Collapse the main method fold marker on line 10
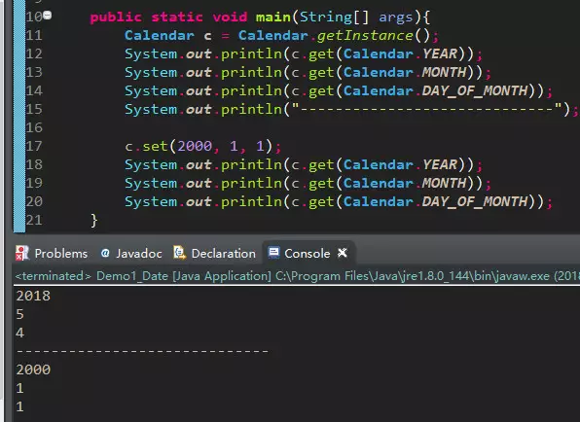The height and width of the screenshot is (422, 580). (x=48, y=16)
